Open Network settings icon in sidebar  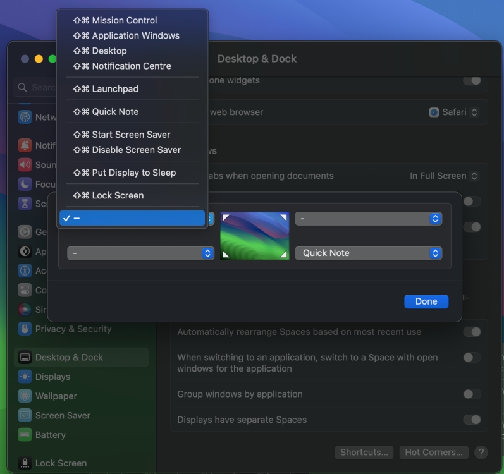pyautogui.click(x=25, y=117)
